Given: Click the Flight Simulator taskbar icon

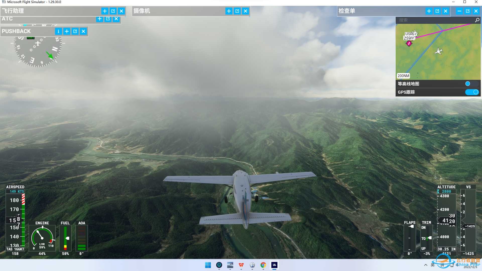Looking at the screenshot, I should (x=274, y=265).
